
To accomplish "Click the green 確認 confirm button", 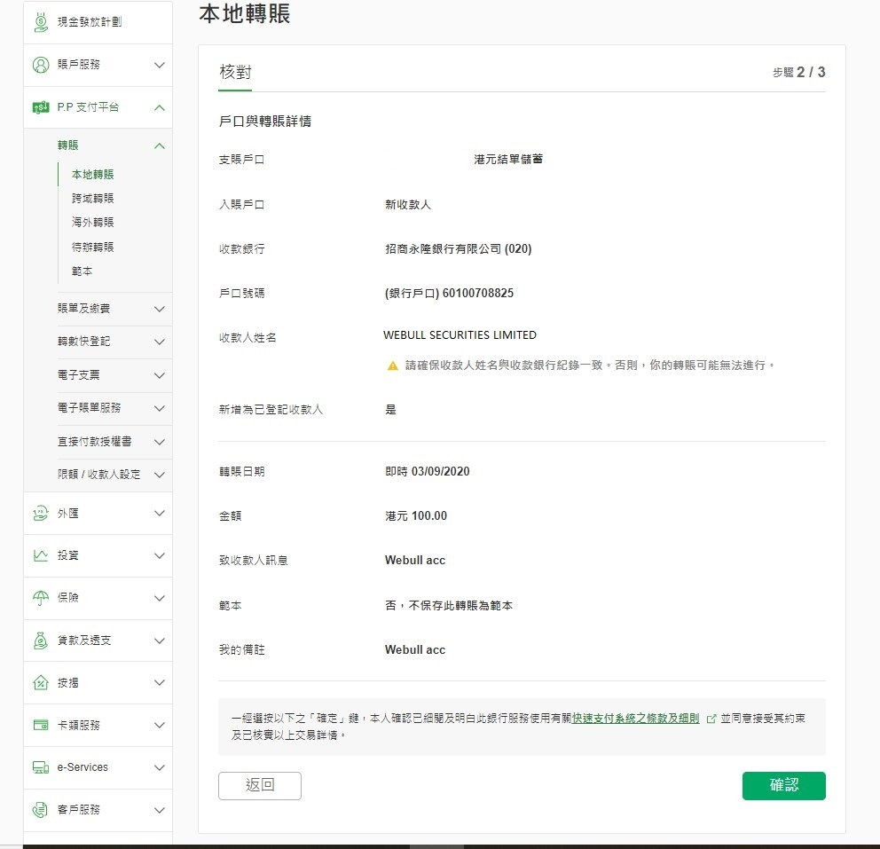I will [783, 786].
